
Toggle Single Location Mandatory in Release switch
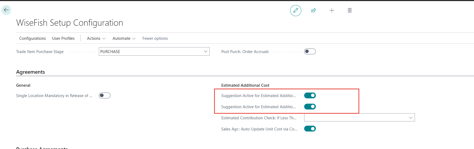coord(104,95)
